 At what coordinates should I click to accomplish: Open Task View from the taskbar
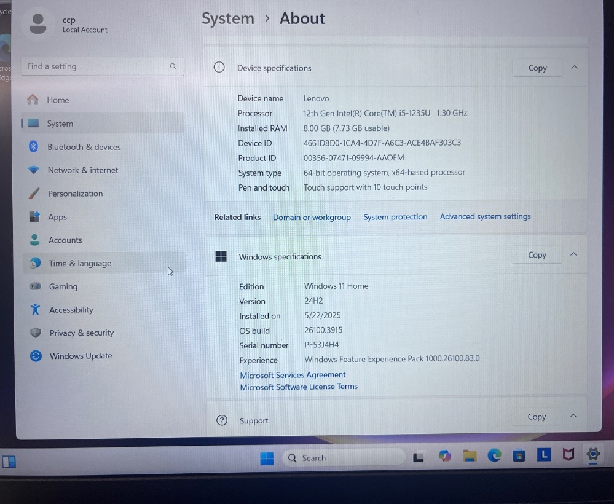pyautogui.click(x=418, y=457)
